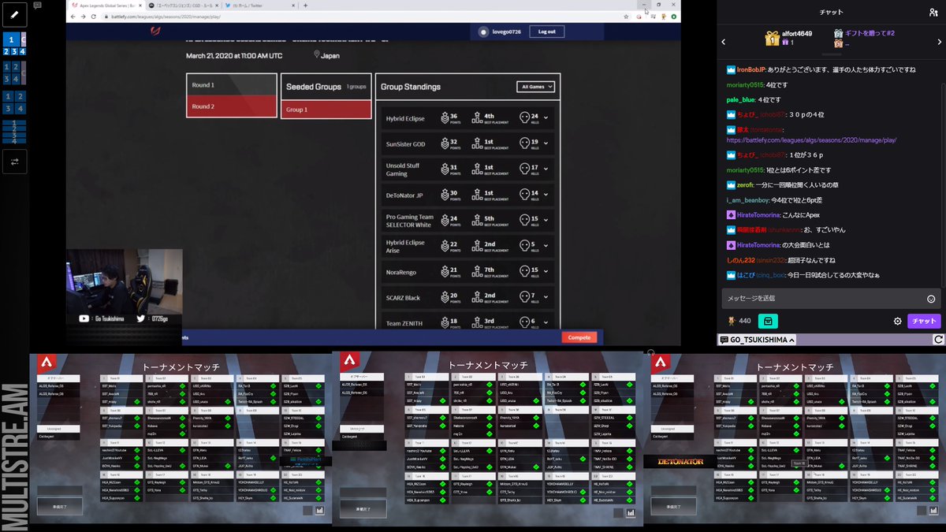The height and width of the screenshot is (532, 946).
Task: Click username pale_blue in chat
Action: 740,100
